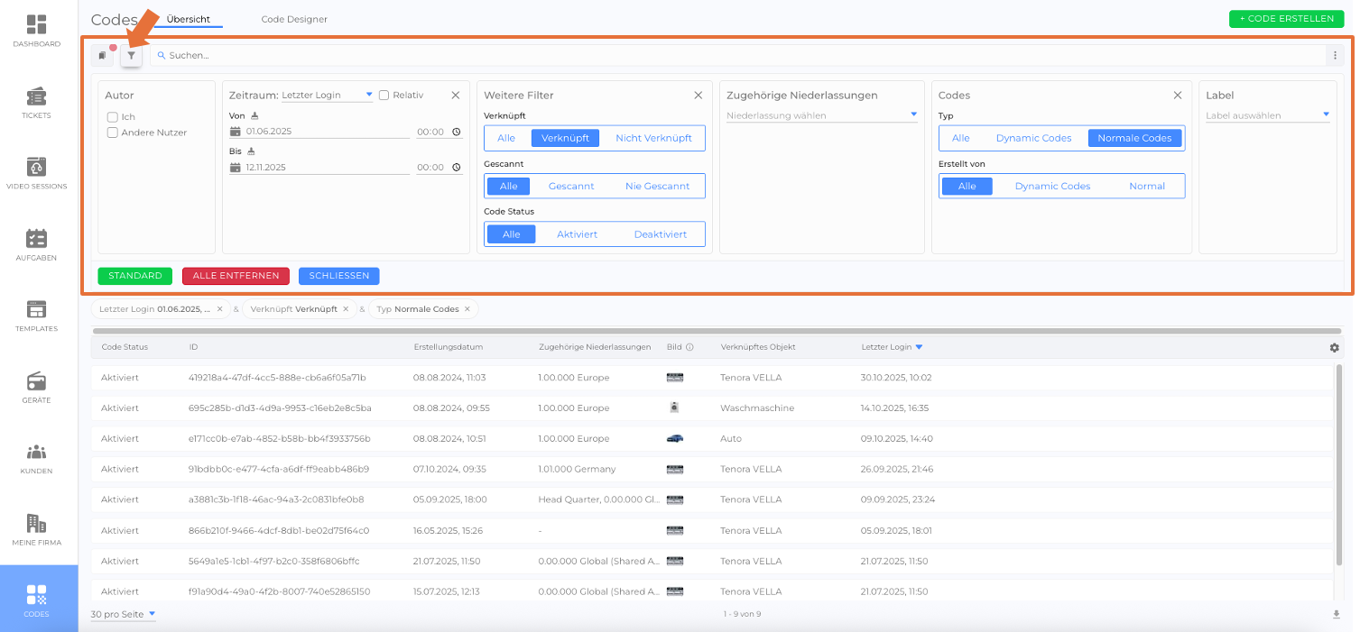
Task: Click the filter funnel icon
Action: (131, 56)
